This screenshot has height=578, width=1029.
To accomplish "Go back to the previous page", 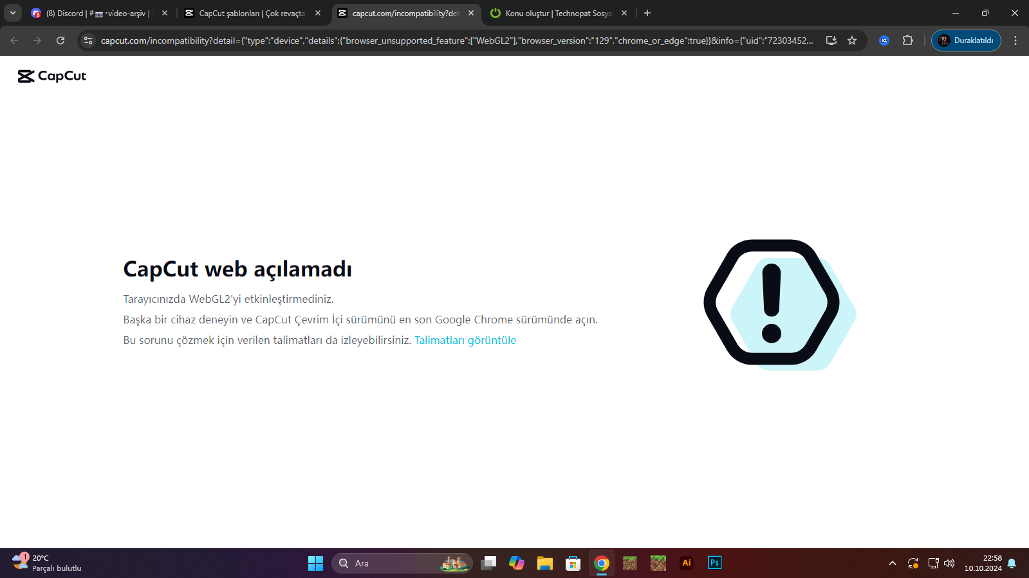I will pyautogui.click(x=14, y=41).
